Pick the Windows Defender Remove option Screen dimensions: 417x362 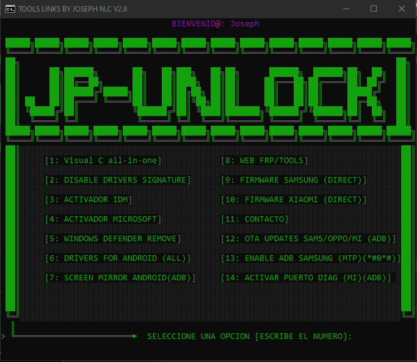pos(113,239)
